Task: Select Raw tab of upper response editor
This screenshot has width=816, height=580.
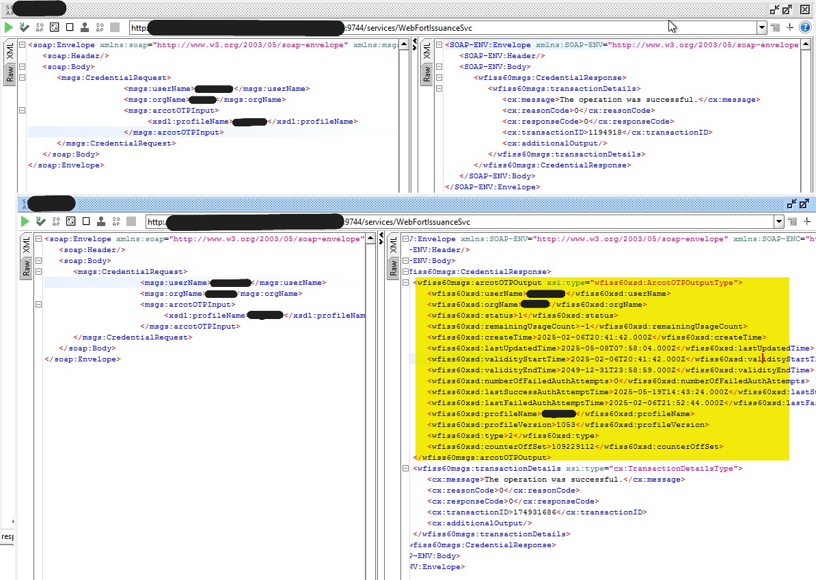Action: click(x=426, y=74)
